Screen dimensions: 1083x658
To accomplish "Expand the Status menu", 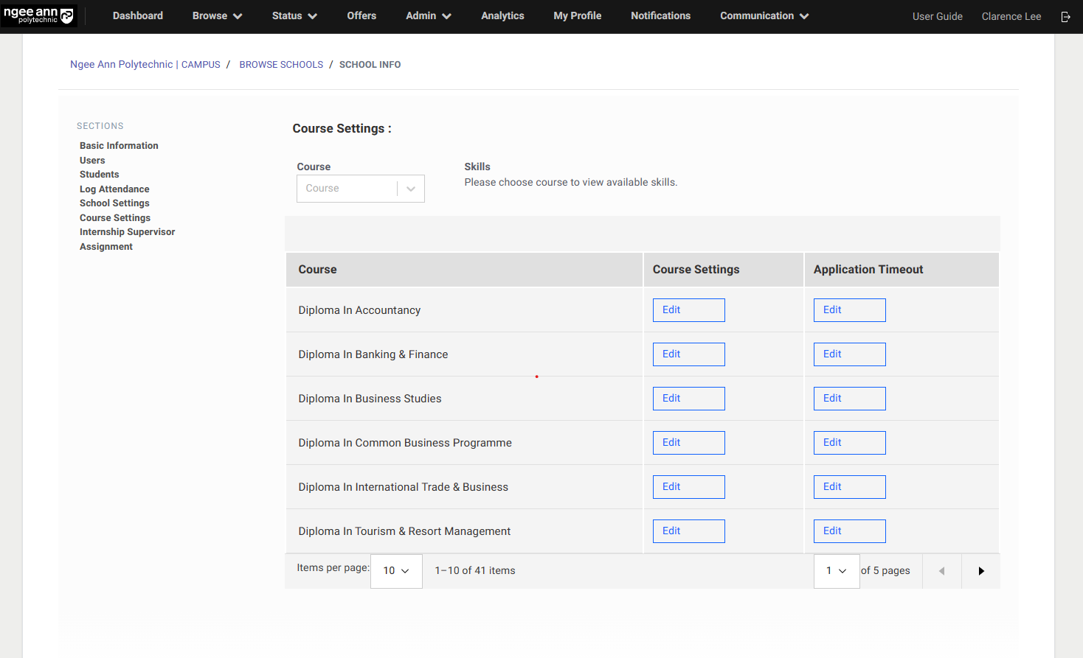I will [x=294, y=15].
